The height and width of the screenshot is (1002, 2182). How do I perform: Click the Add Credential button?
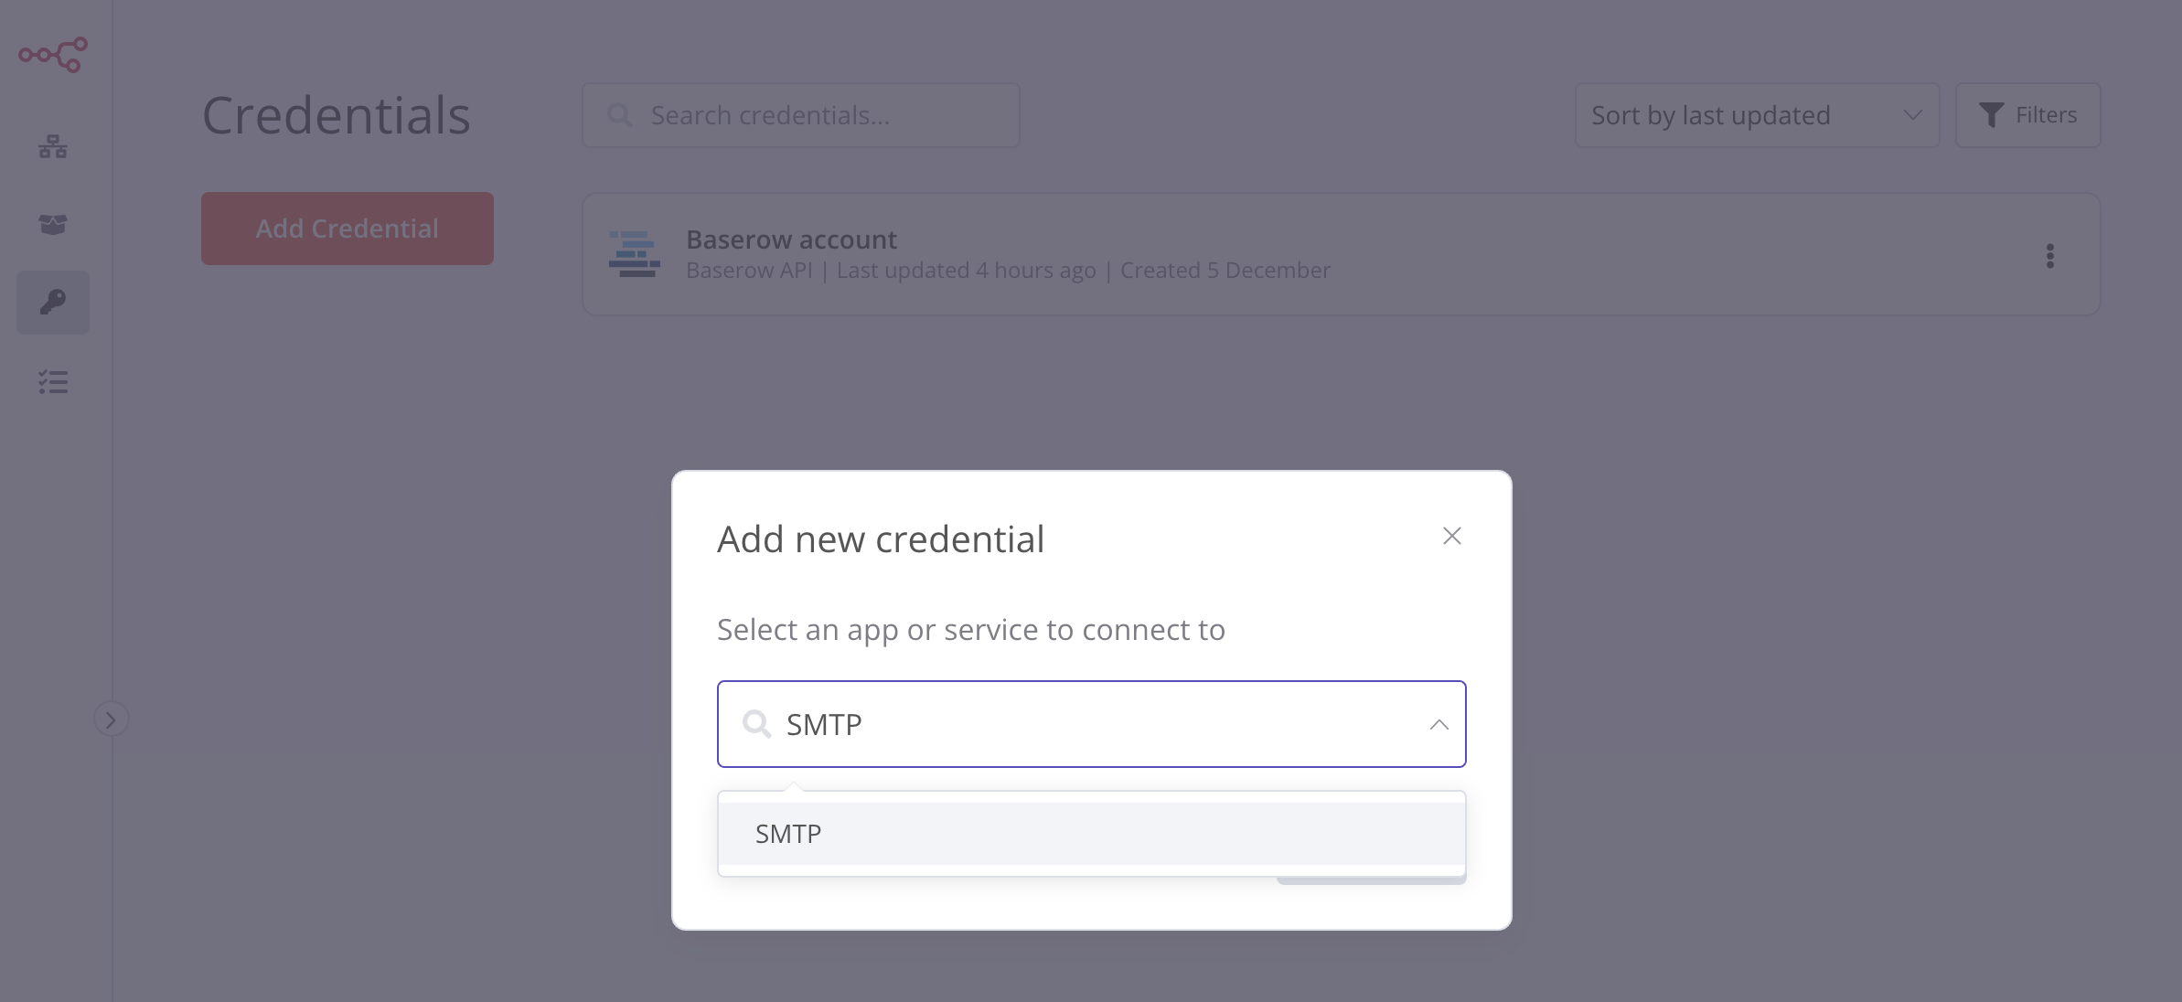point(347,229)
